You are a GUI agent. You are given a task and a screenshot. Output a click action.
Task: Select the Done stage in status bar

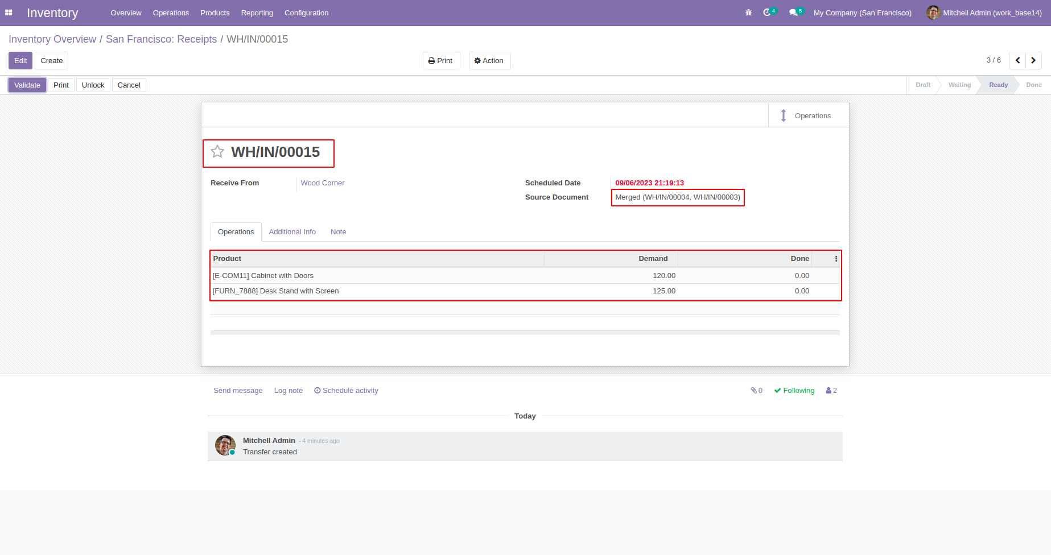[x=1033, y=85]
